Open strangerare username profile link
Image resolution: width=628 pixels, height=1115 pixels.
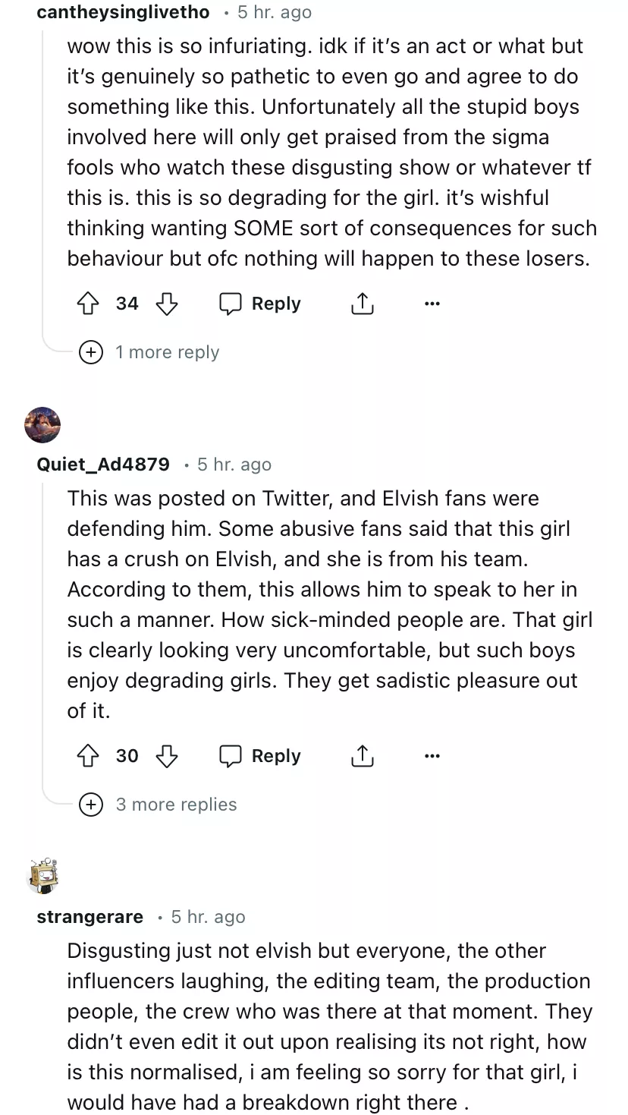tap(89, 917)
